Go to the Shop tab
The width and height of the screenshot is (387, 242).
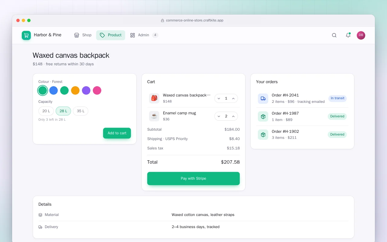coord(83,35)
